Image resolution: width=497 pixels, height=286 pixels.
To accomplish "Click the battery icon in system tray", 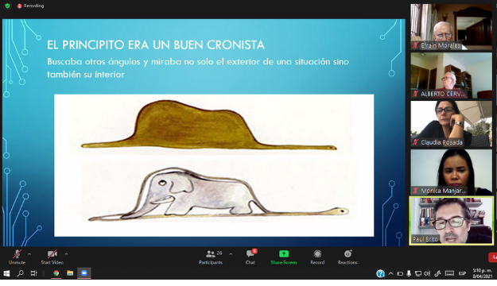I will pyautogui.click(x=400, y=273).
